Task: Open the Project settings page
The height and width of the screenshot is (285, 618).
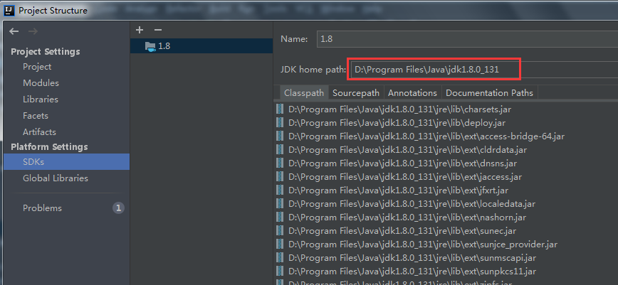Action: tap(37, 67)
